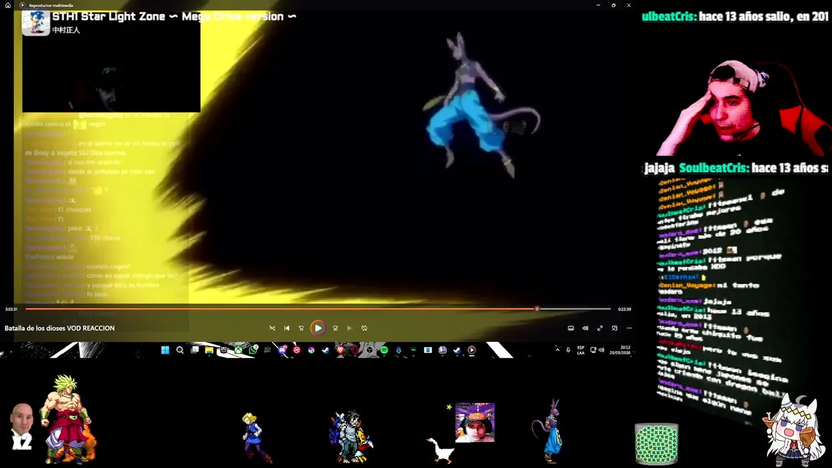This screenshot has width=832, height=468.
Task: Skip forward thirty seconds
Action: tap(335, 328)
